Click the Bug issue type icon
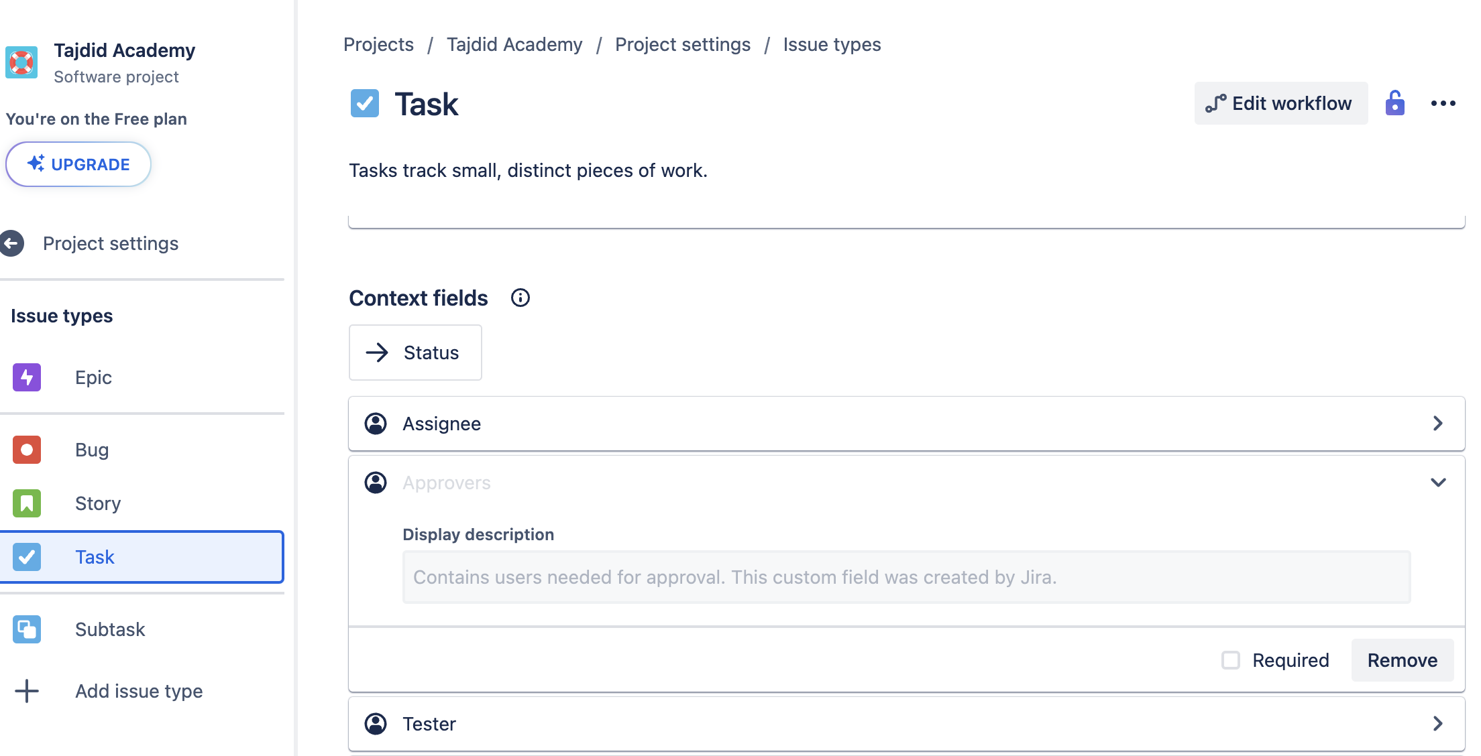The image size is (1481, 756). pos(26,450)
